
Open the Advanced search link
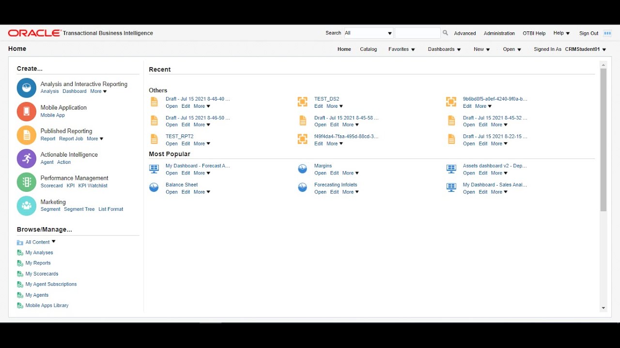[465, 33]
